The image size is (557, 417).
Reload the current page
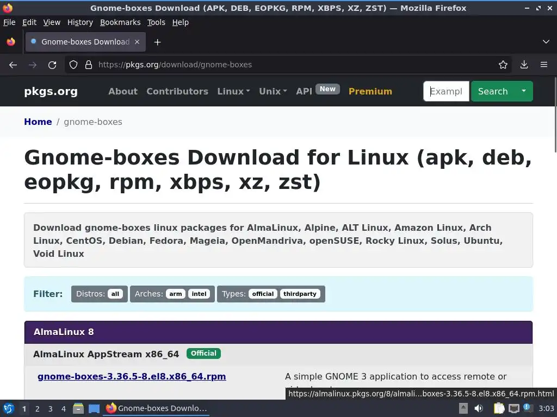click(x=52, y=65)
